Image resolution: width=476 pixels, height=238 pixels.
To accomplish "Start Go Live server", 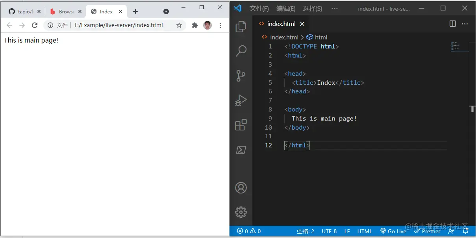I will click(393, 231).
